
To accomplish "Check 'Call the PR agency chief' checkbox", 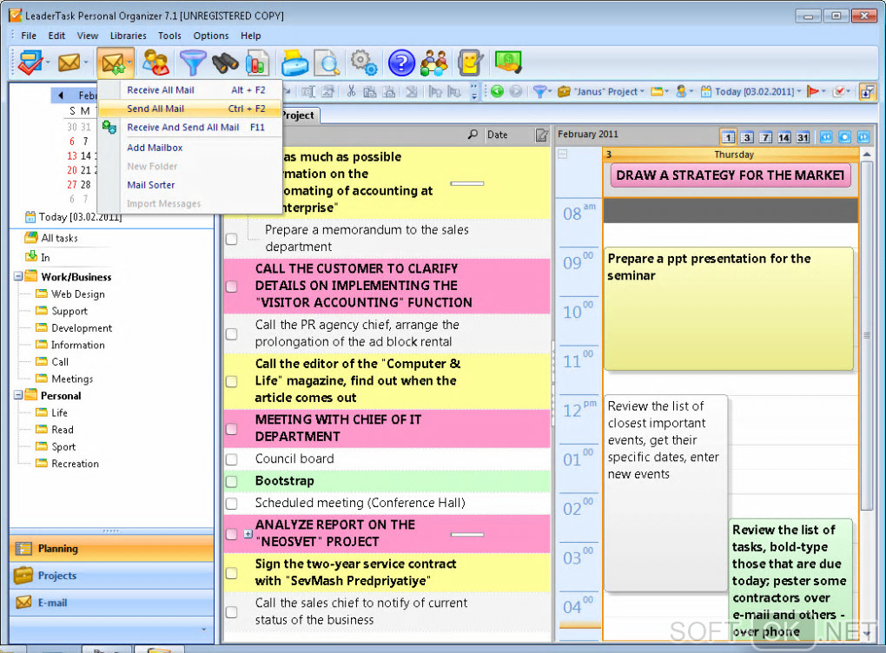I will (x=232, y=333).
